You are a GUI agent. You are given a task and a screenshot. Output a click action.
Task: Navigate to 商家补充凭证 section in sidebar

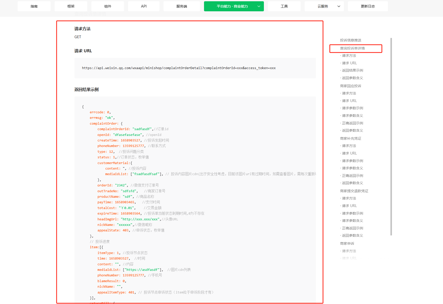tap(351, 138)
